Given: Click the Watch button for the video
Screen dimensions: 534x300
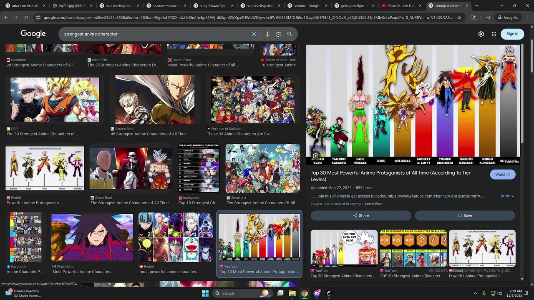Looking at the screenshot, I should [503, 175].
